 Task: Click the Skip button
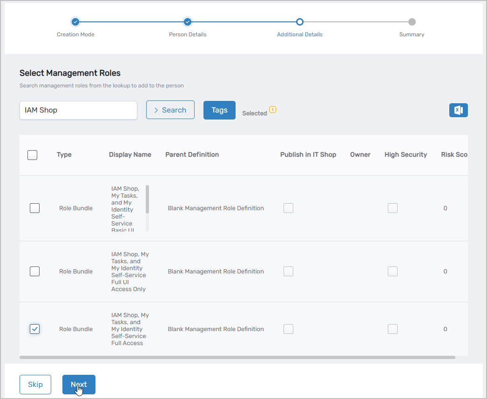click(x=35, y=385)
